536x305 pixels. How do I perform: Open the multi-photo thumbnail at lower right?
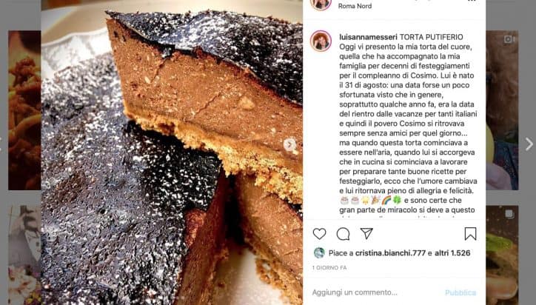pyautogui.click(x=502, y=255)
